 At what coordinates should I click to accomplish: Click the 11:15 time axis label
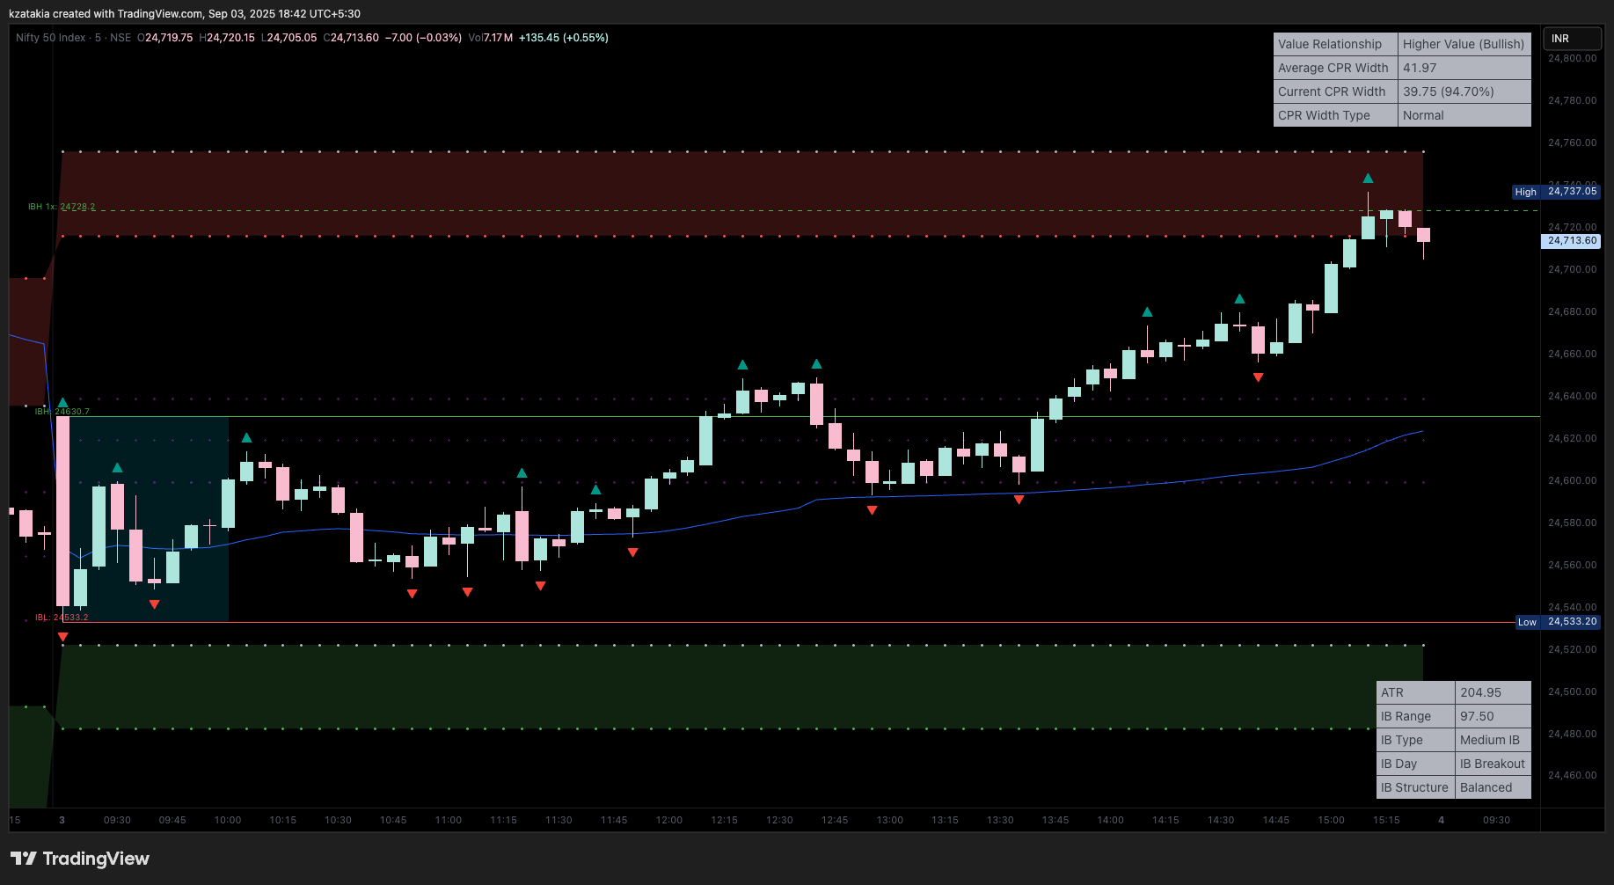(x=504, y=820)
